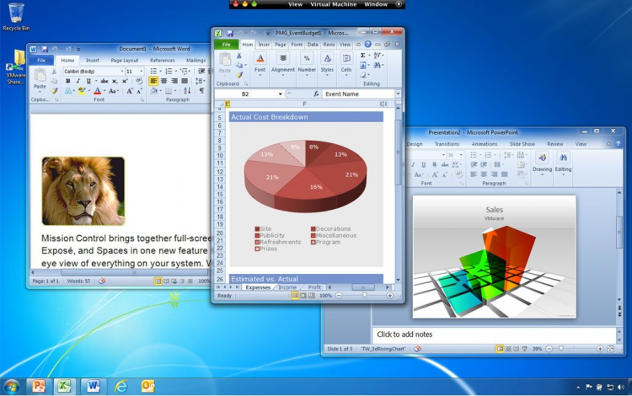Screen dimensions: 632x396
Task: Click the Excel zoom slider handle
Action: click(364, 296)
